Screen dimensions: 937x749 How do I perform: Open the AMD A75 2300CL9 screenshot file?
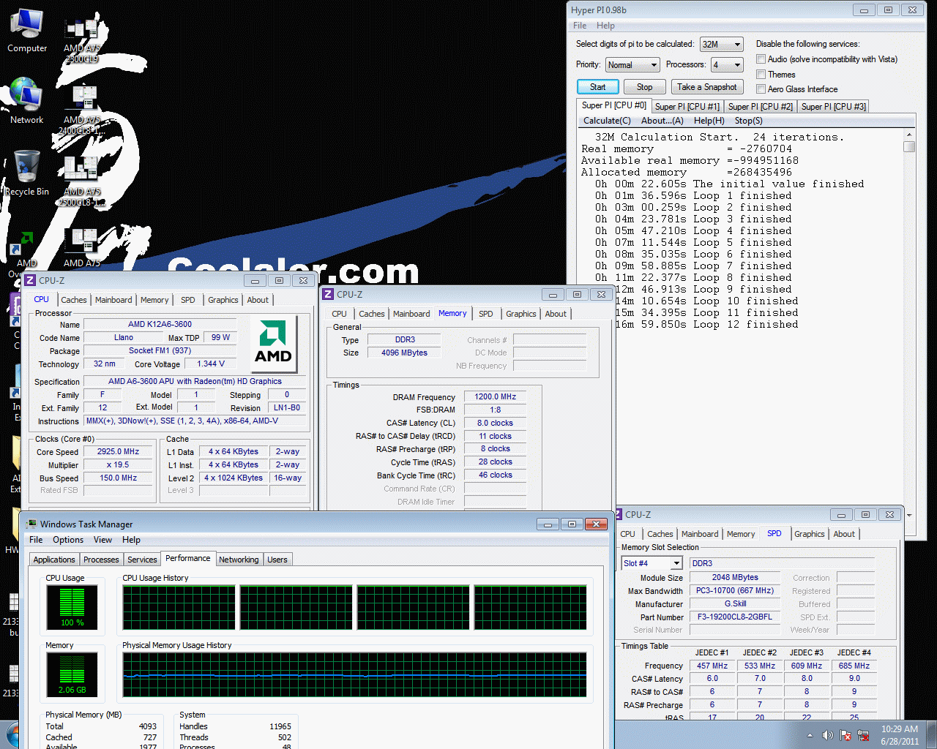click(82, 40)
